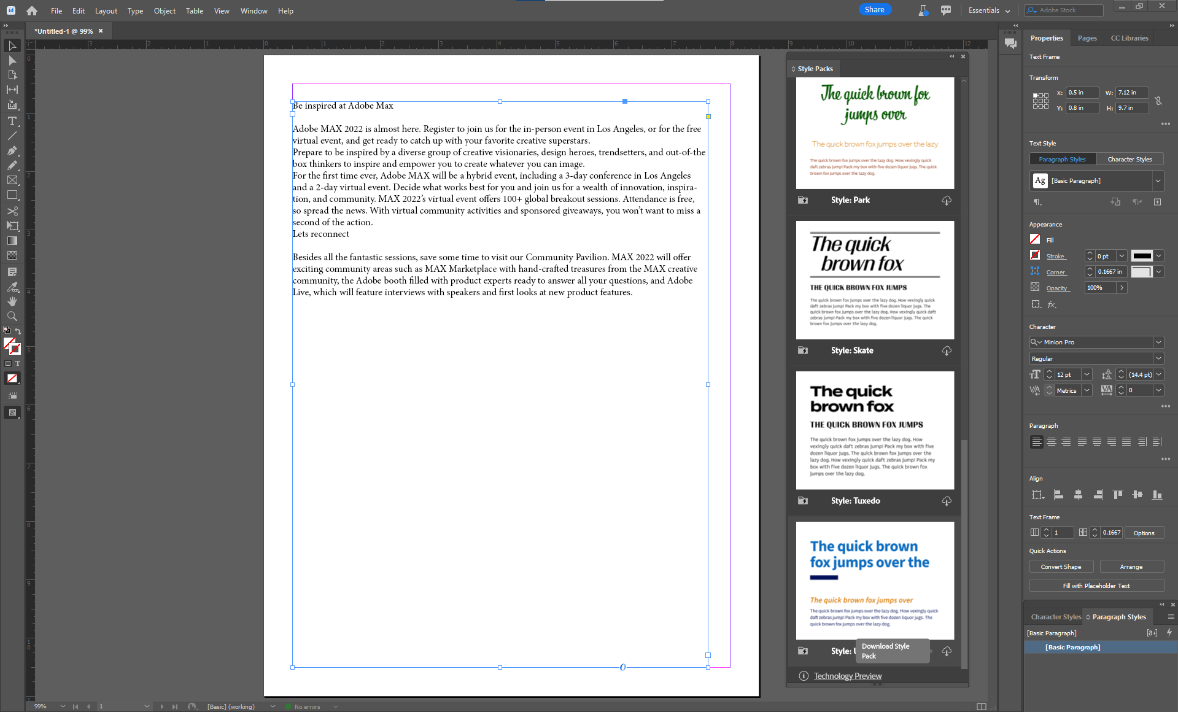The image size is (1178, 712).
Task: Choose the Rectangle Frame tool
Action: coord(12,180)
